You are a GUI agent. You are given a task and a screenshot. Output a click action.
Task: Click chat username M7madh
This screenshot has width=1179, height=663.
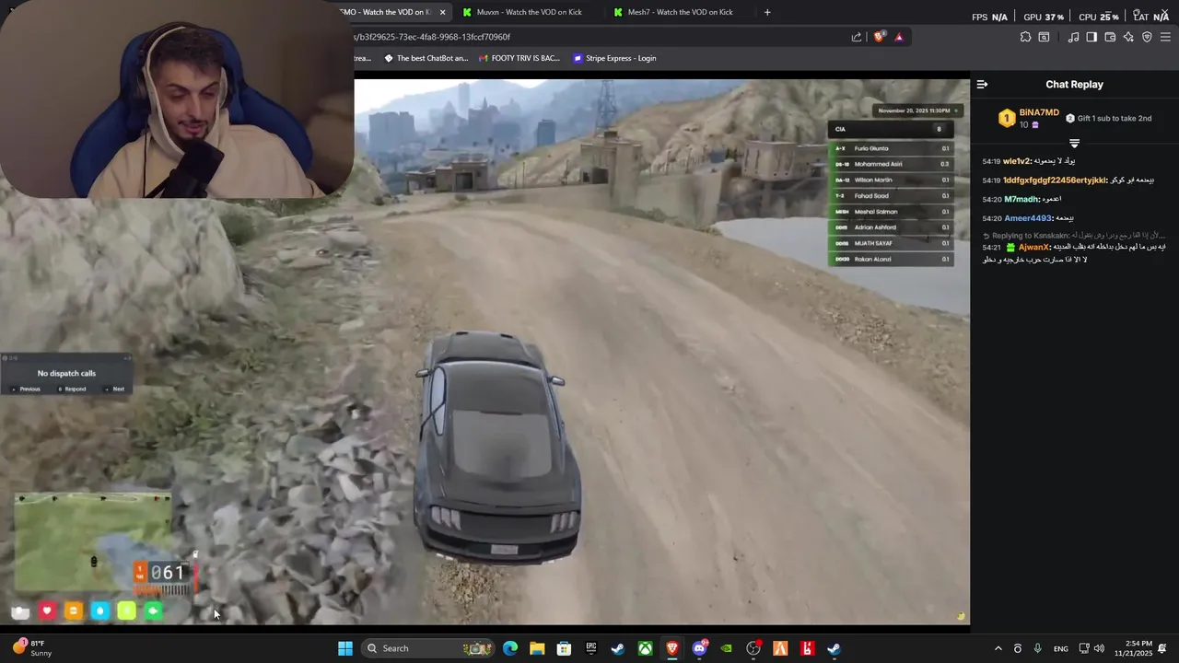(x=1021, y=199)
